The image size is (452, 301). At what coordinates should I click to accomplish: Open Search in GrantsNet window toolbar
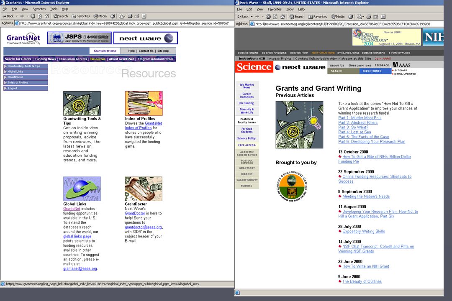[61, 16]
